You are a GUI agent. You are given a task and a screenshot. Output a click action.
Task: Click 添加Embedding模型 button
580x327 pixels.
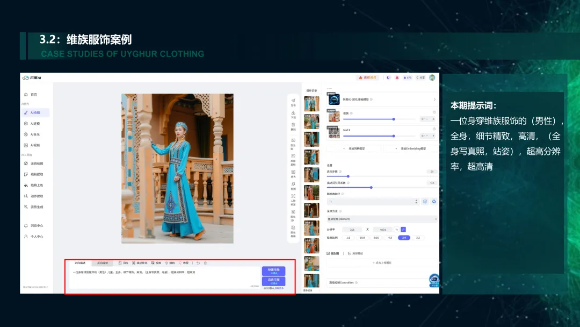411,148
